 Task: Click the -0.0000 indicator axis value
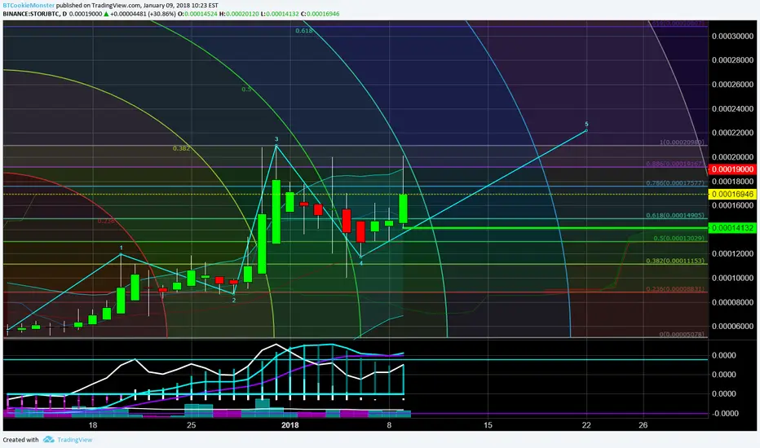(x=723, y=414)
